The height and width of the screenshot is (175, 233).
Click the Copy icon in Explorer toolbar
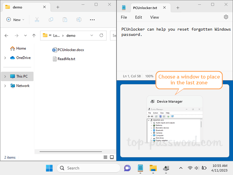51,19
